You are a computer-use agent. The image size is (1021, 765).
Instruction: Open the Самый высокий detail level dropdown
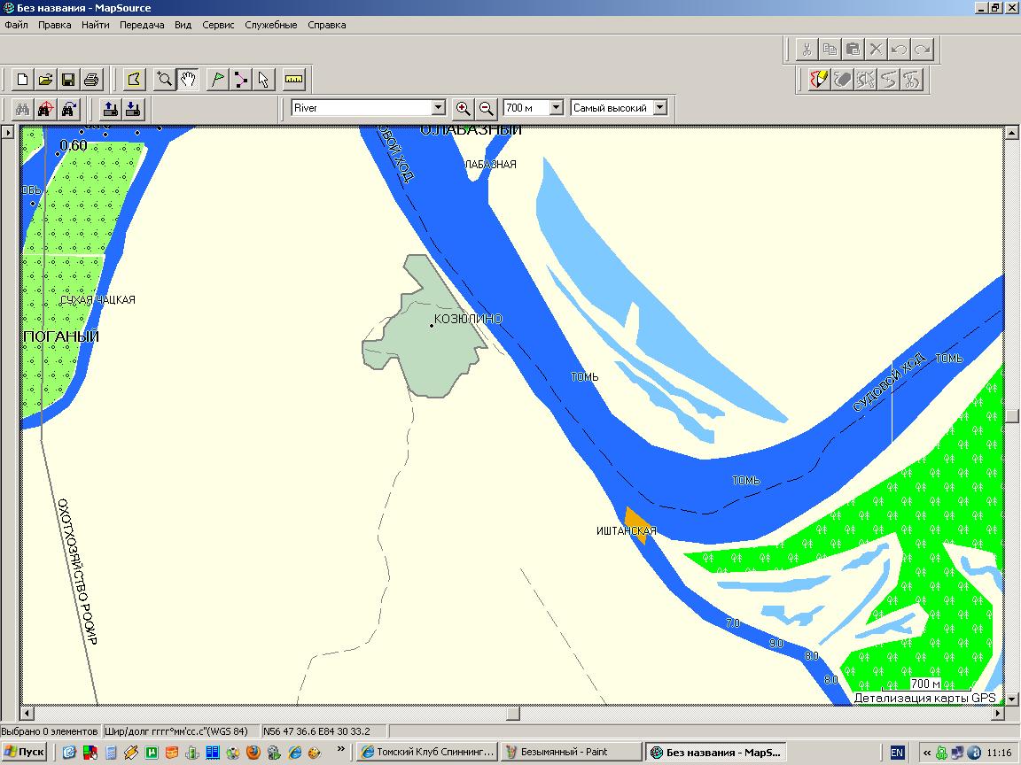(x=659, y=108)
